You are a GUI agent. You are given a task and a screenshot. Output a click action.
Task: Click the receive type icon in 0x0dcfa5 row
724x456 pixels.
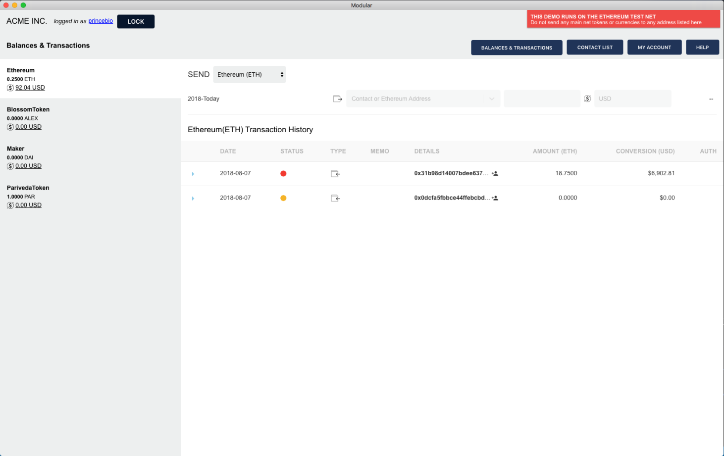(x=335, y=198)
